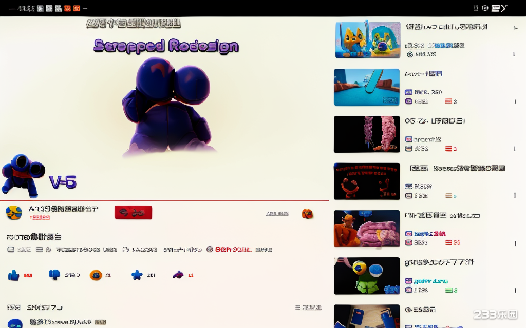
Task: Open options menu for pink-creature sidebar video
Action: click(x=514, y=243)
